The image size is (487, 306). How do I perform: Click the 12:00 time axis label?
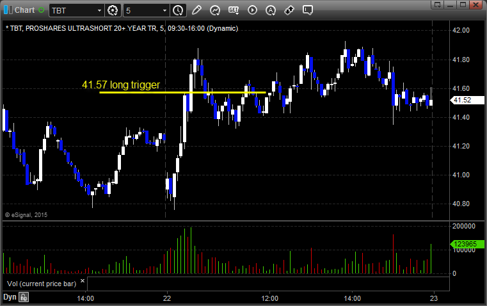[x=269, y=298]
